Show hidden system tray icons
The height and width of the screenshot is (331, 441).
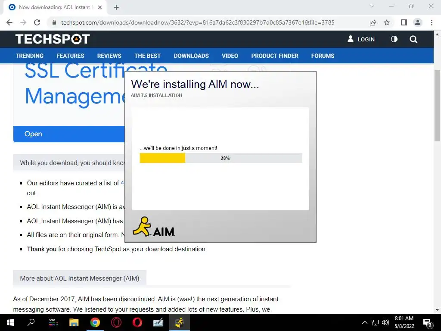click(364, 322)
